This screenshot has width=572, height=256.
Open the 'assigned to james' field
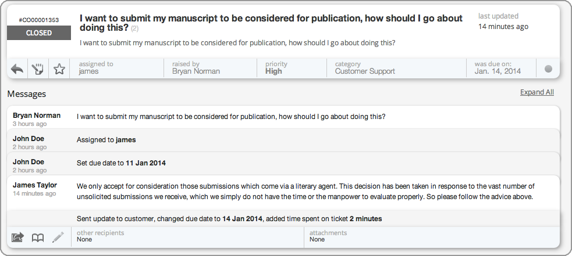[117, 68]
